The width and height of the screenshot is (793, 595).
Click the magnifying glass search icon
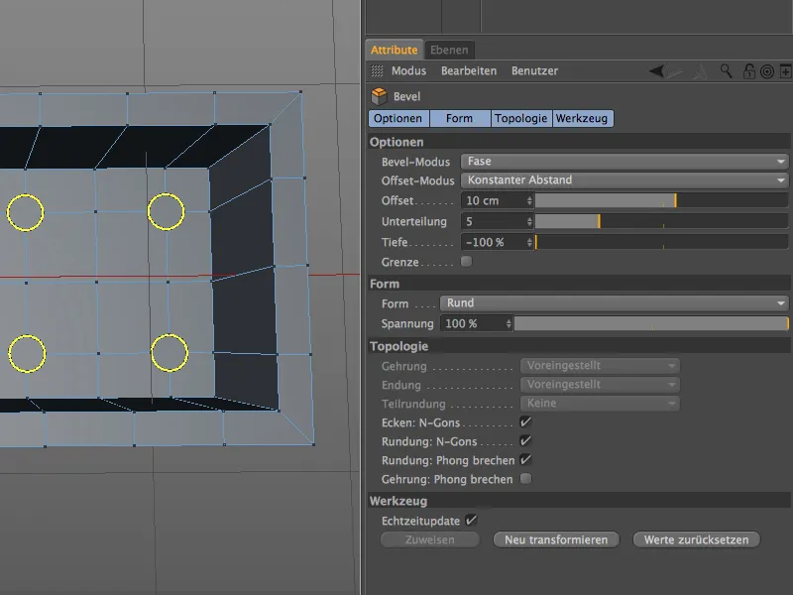(727, 71)
